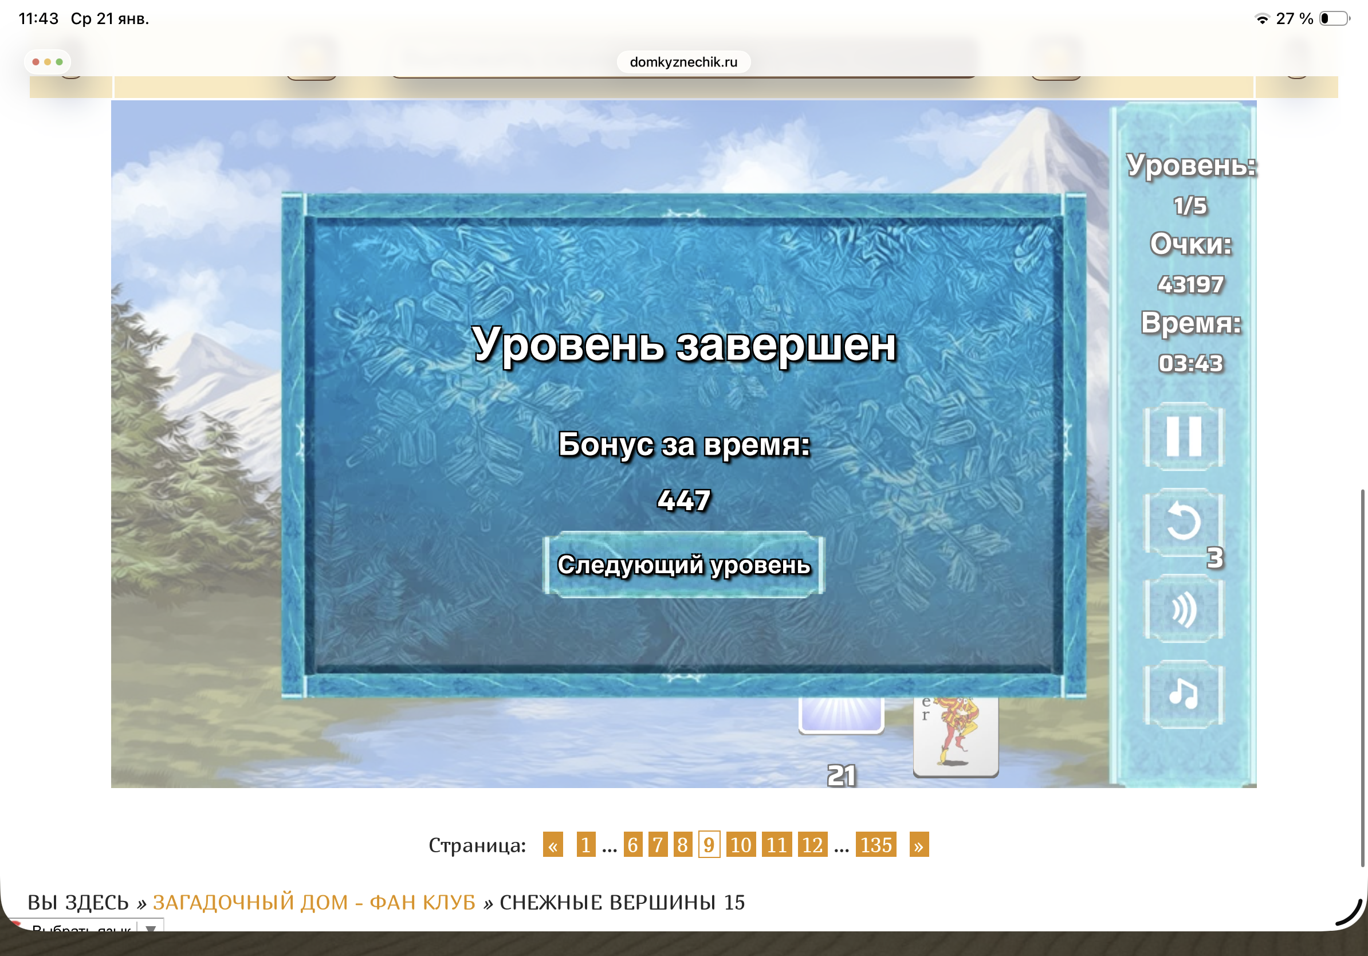Toggle sound effects speaker icon

tap(1184, 609)
